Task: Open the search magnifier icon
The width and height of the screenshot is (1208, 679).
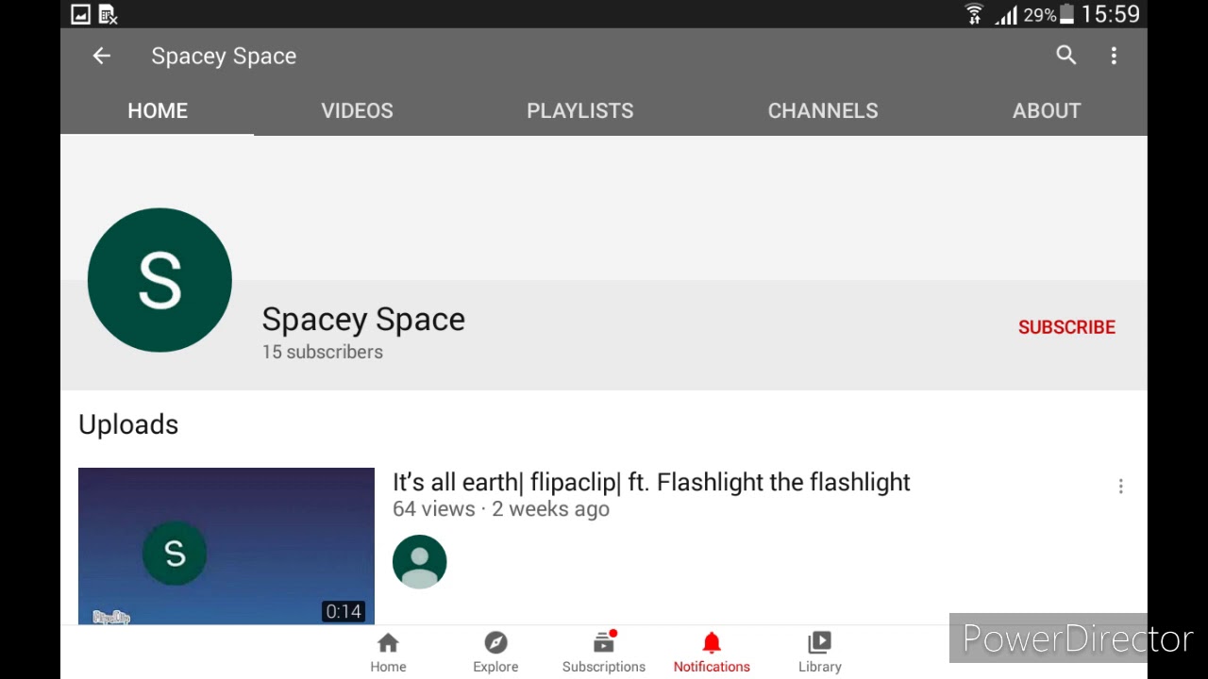Action: tap(1065, 56)
